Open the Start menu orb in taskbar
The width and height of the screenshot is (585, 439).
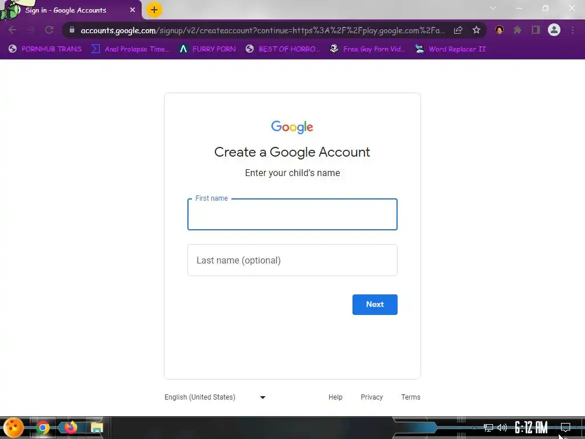click(14, 428)
